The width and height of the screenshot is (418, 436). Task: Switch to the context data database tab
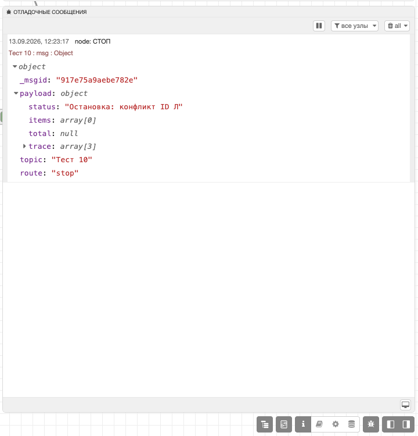coord(352,424)
